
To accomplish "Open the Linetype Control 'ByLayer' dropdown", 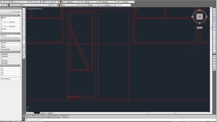I will tap(89, 5).
